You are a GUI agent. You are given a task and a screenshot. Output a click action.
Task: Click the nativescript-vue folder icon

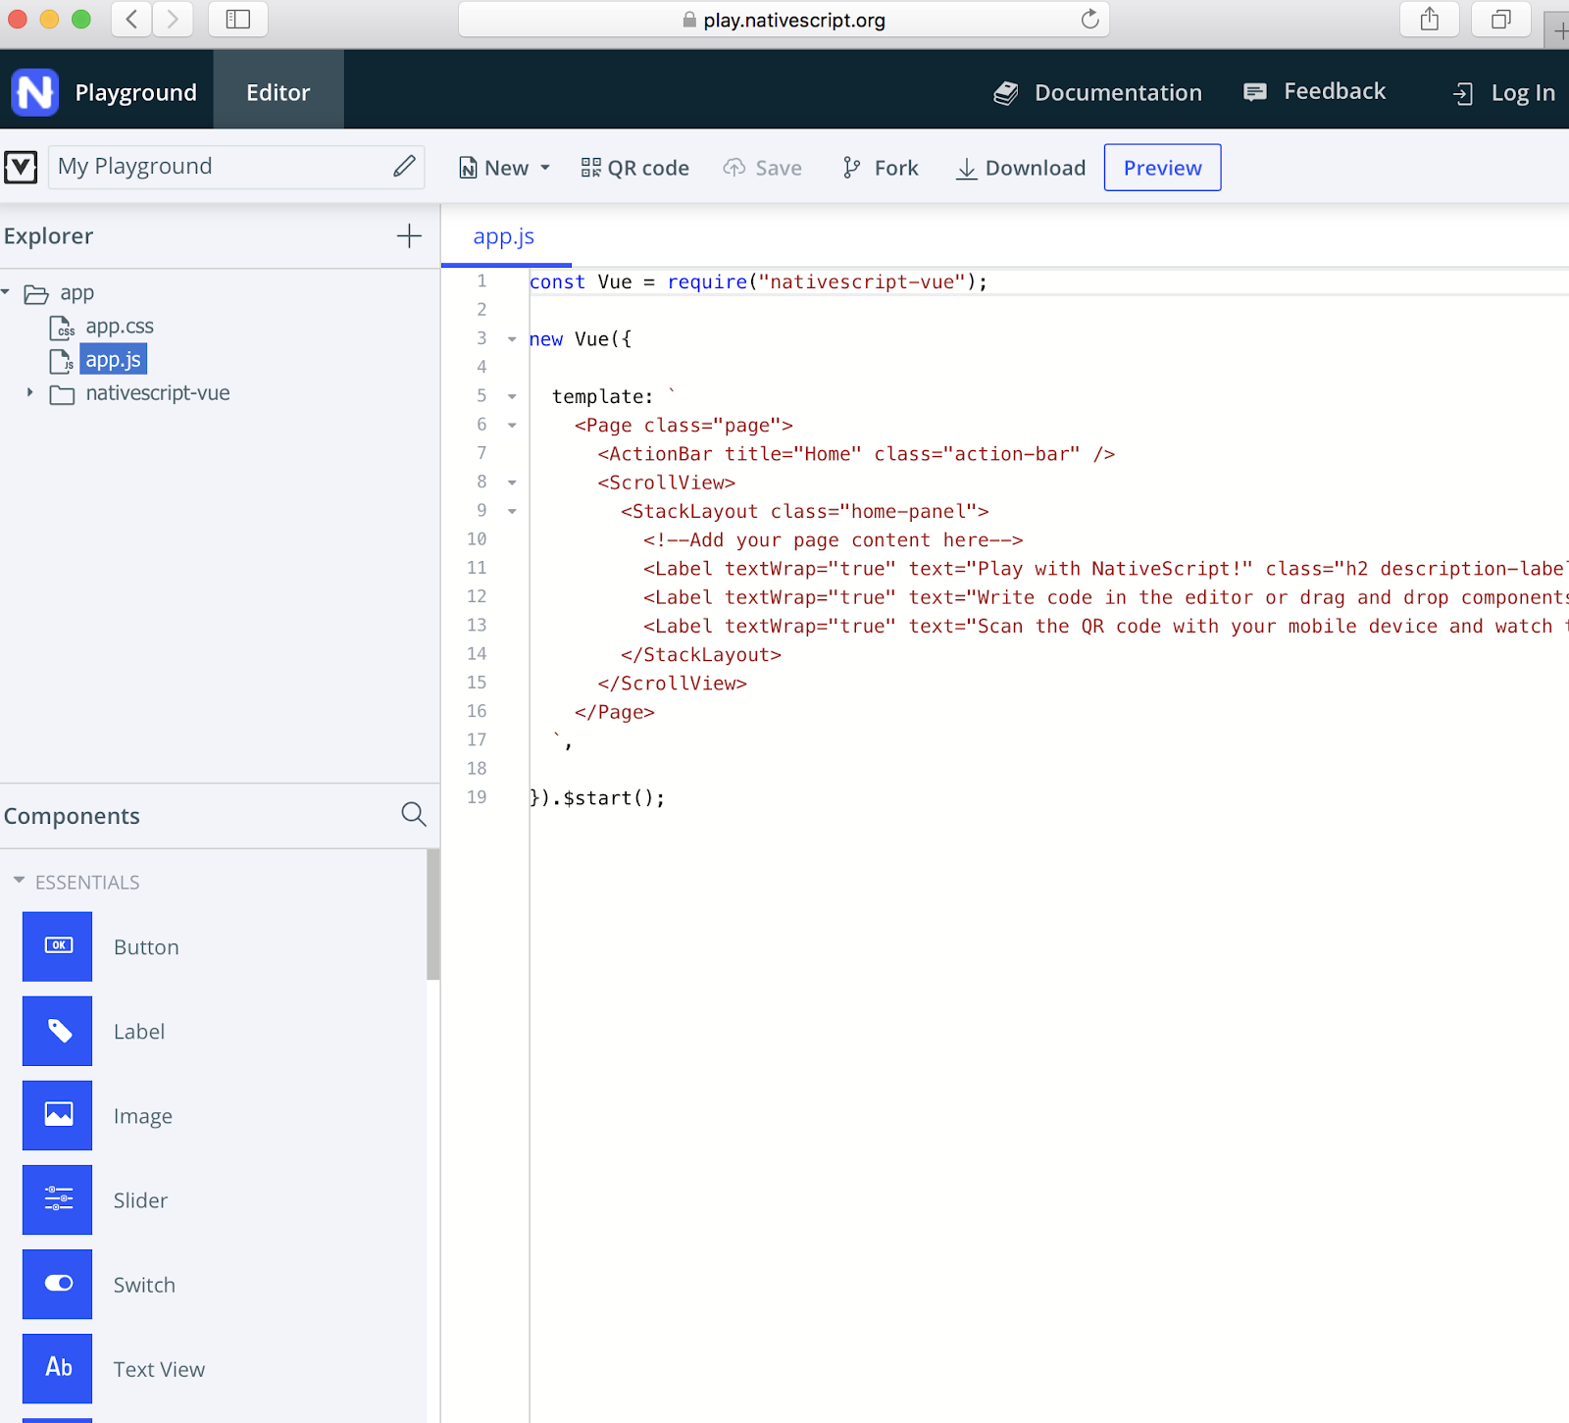tap(63, 394)
